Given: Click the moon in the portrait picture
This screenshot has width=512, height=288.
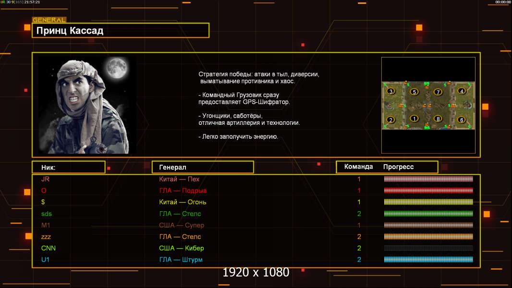Looking at the screenshot, I should click(x=116, y=68).
